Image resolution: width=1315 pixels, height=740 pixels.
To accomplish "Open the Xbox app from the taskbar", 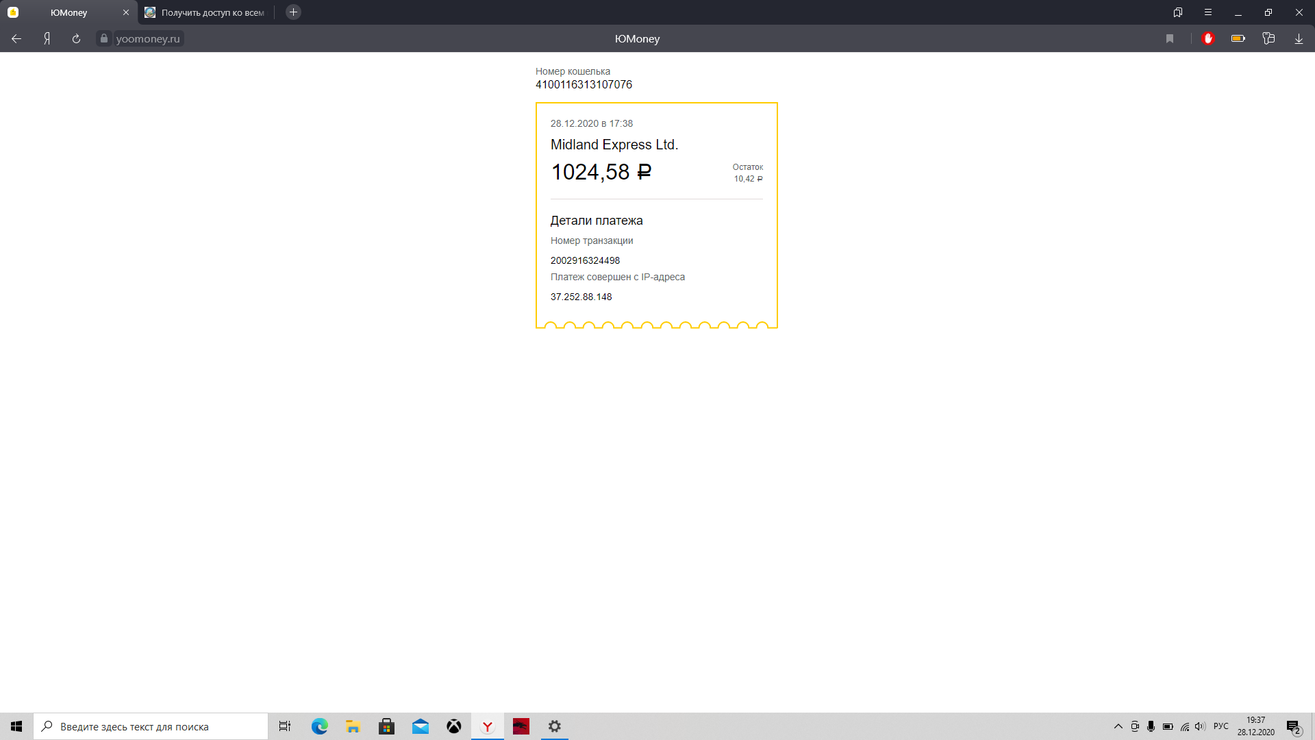I will tap(453, 726).
